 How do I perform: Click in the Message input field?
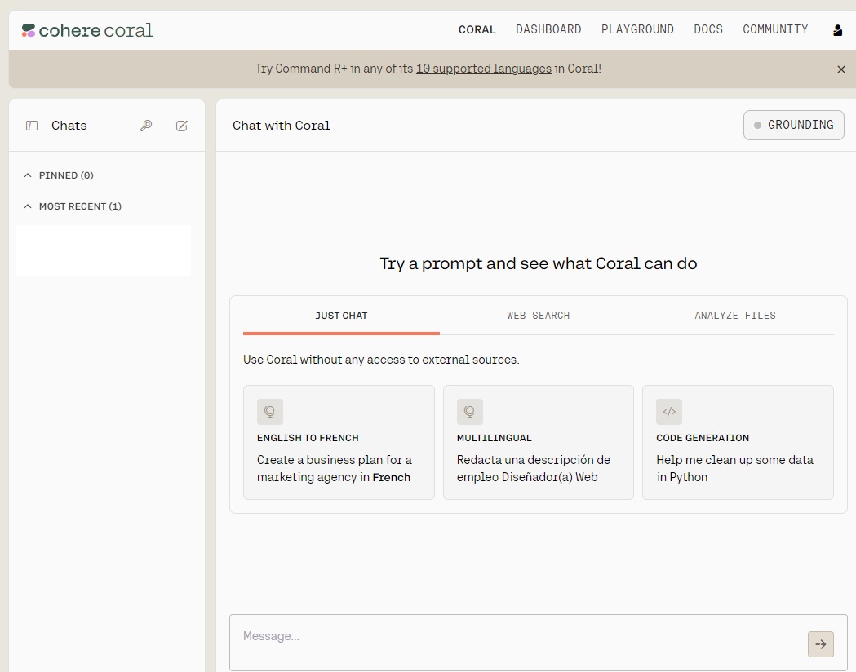[514, 637]
